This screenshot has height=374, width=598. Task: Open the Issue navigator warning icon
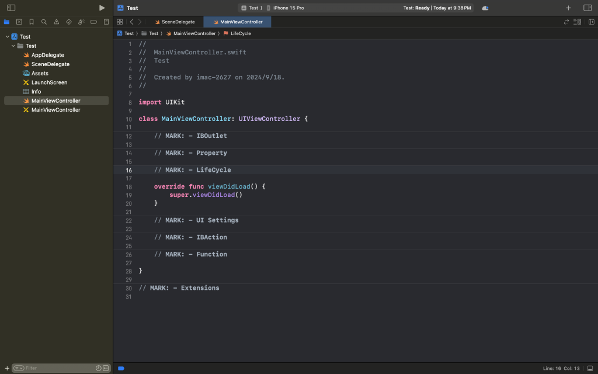click(57, 22)
